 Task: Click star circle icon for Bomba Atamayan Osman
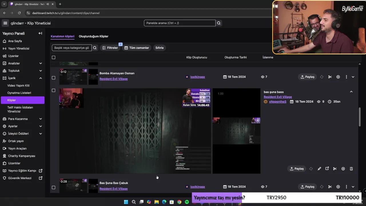click(338, 77)
